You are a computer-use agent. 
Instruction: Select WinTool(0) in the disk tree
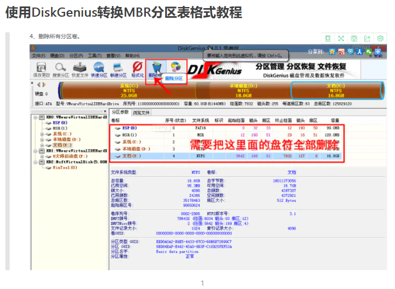tap(65, 167)
